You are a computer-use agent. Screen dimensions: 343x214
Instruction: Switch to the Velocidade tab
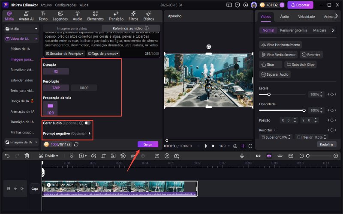307,16
